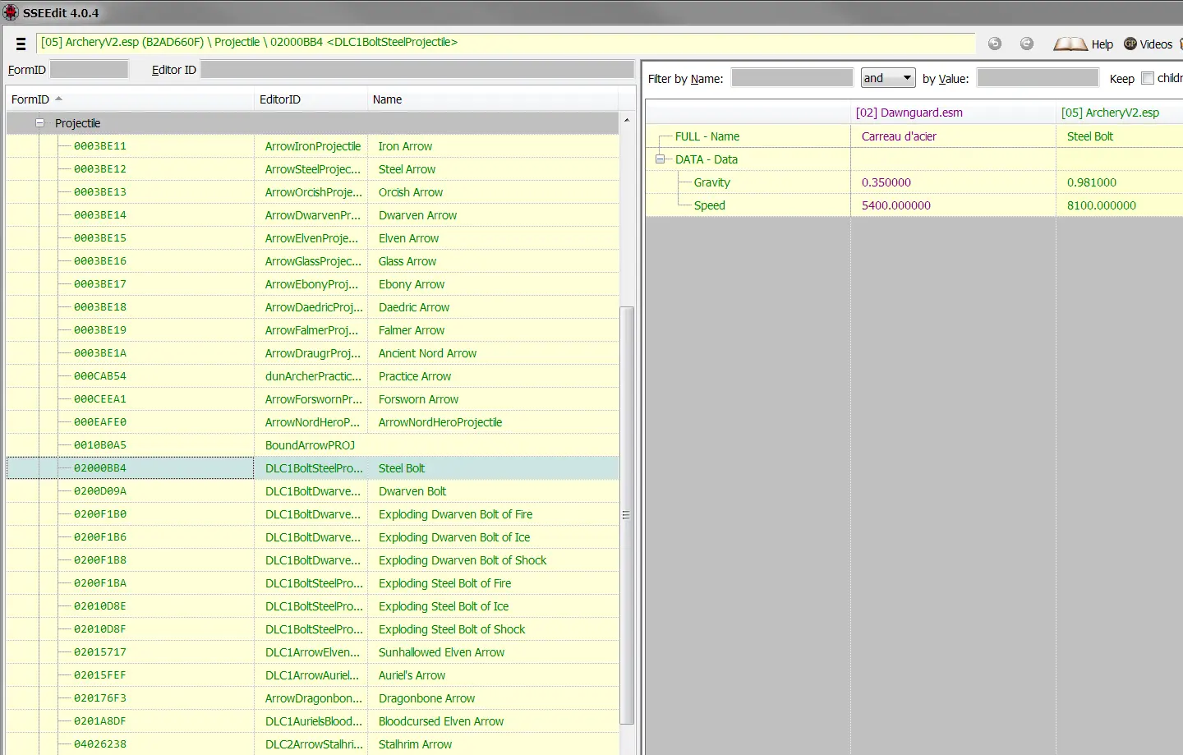This screenshot has width=1183, height=755.
Task: Select the ArrowNordHeroProjectile name row
Action: 312,422
